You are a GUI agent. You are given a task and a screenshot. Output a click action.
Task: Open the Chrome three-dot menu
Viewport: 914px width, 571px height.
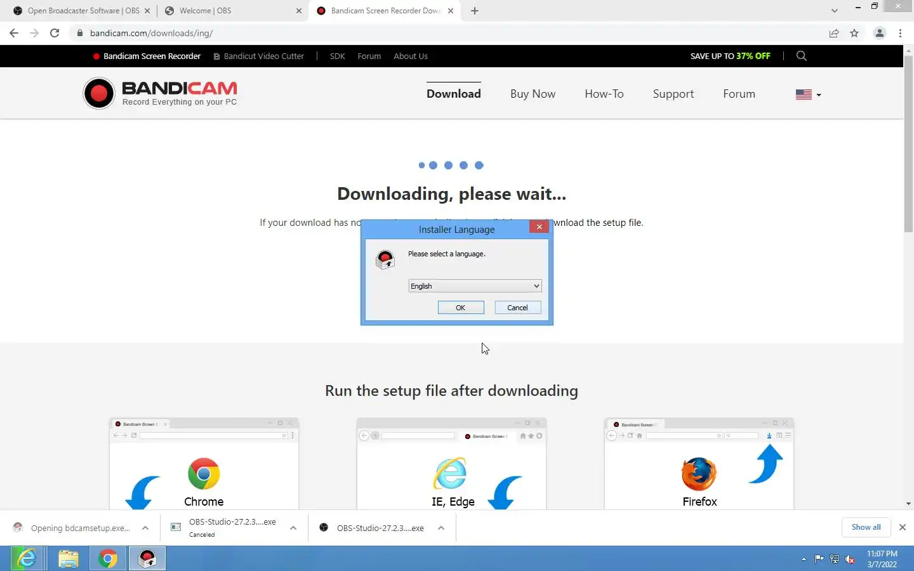pos(900,33)
